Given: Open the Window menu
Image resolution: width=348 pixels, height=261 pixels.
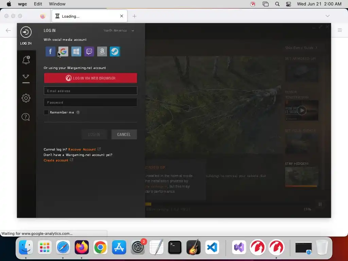Looking at the screenshot, I should tap(57, 4).
